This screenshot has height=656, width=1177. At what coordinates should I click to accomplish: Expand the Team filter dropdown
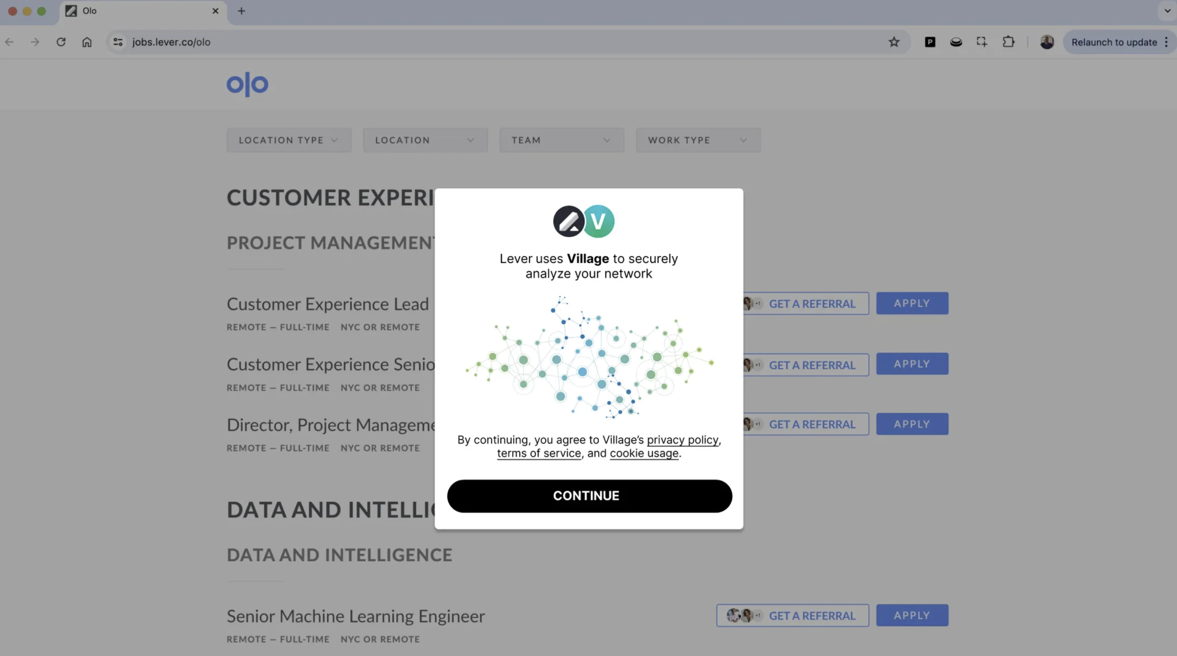562,140
